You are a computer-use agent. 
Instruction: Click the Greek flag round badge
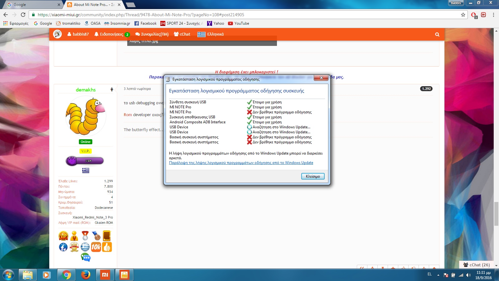pyautogui.click(x=85, y=247)
